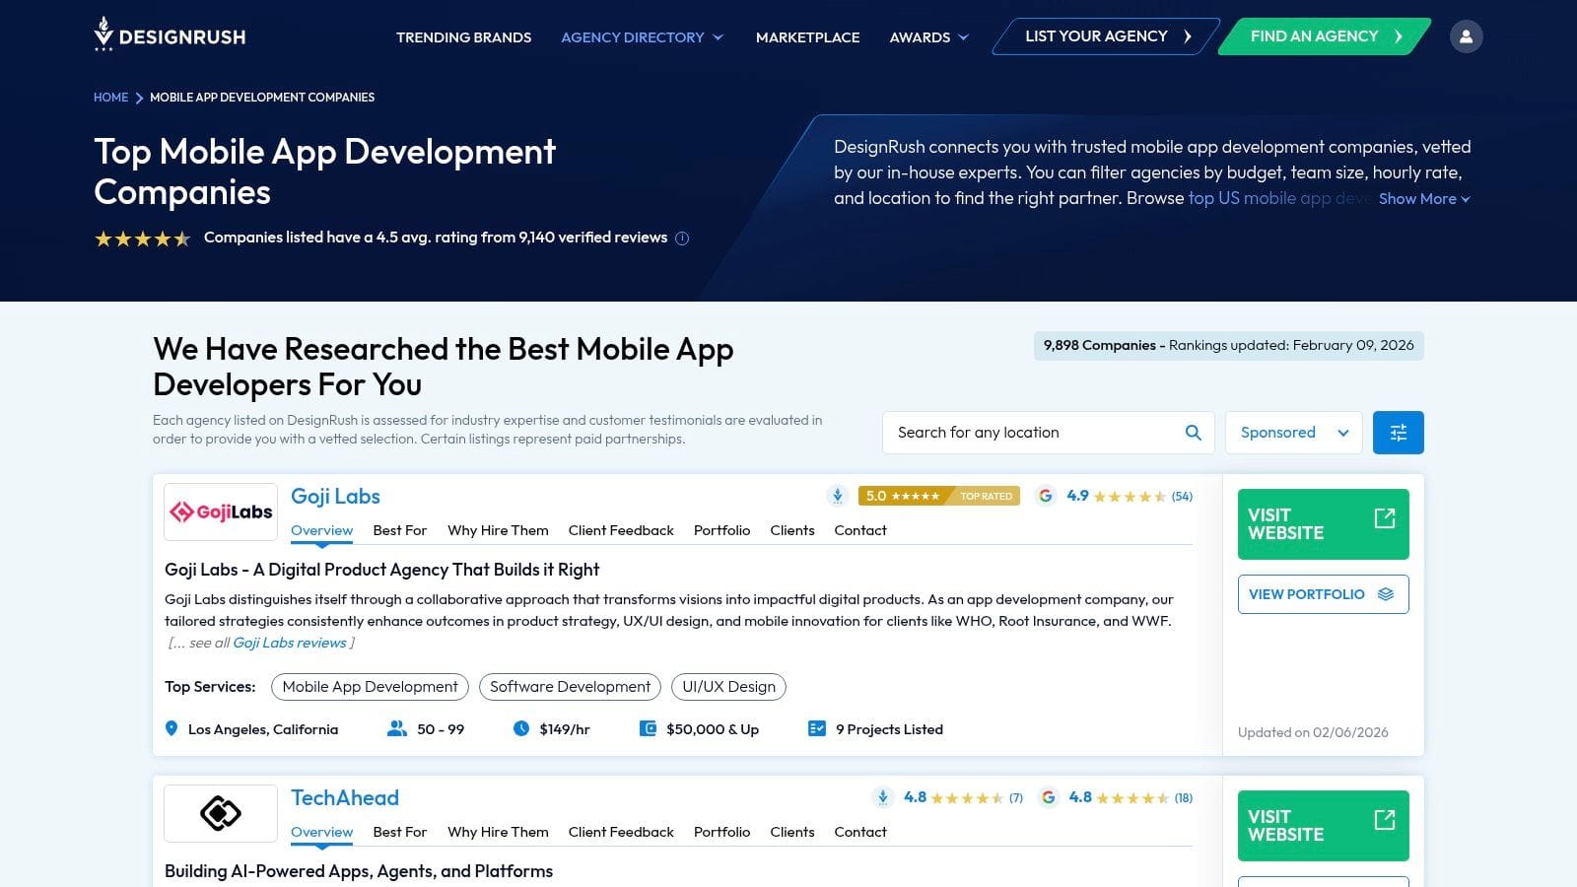The height and width of the screenshot is (887, 1577).
Task: Open TechAhead Best For tab
Action: (x=400, y=832)
